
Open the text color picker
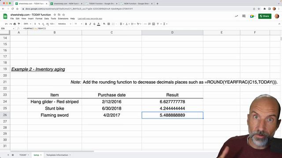[x=99, y=24]
